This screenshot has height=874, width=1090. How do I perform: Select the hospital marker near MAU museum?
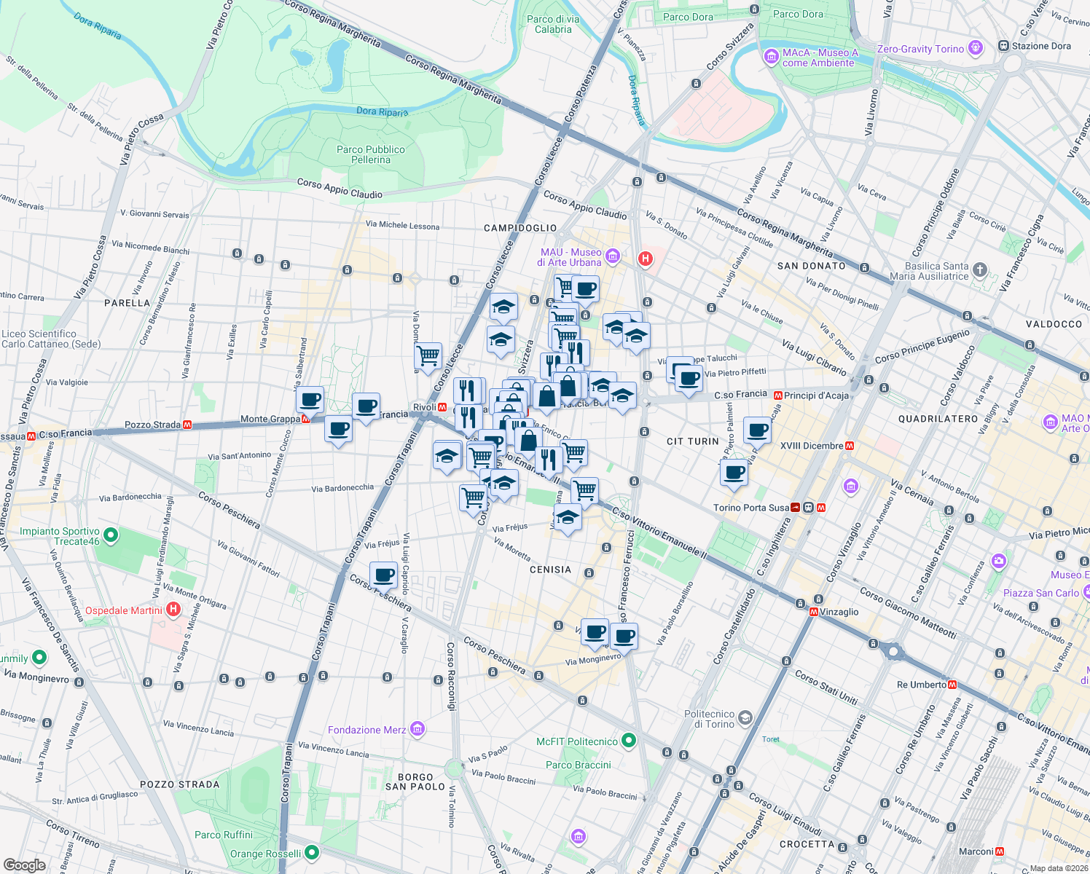tap(644, 259)
